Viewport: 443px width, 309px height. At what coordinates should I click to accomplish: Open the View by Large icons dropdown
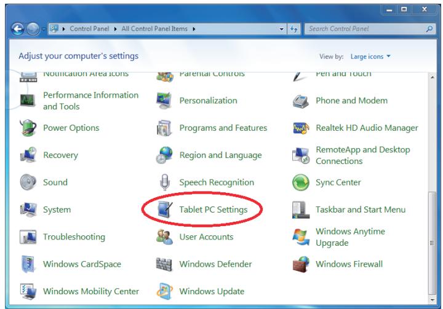[370, 57]
